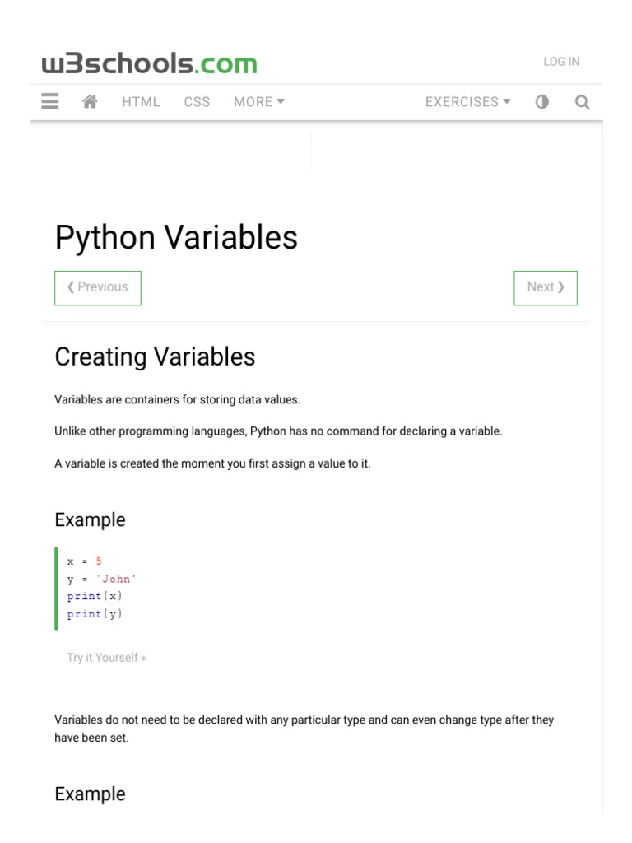Click the w3schools.com logo
632x843 pixels.
coord(149,63)
